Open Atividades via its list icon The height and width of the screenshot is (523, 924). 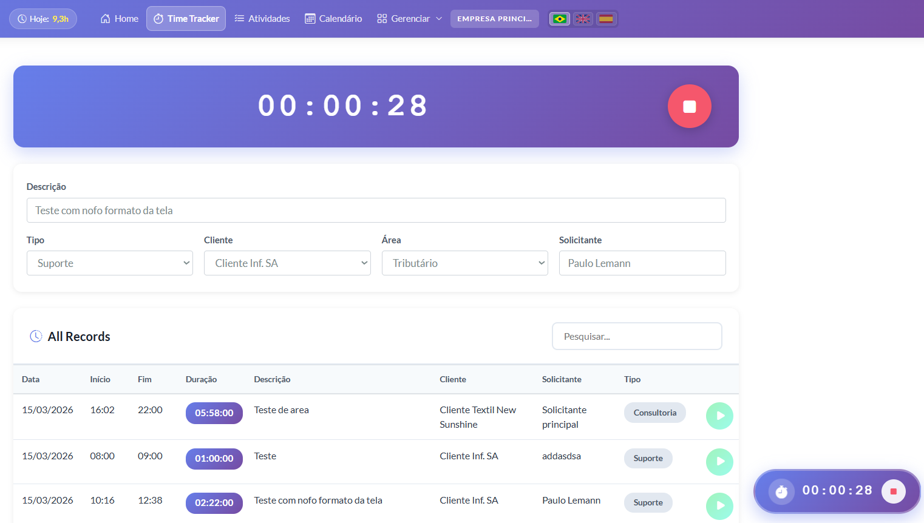tap(239, 18)
